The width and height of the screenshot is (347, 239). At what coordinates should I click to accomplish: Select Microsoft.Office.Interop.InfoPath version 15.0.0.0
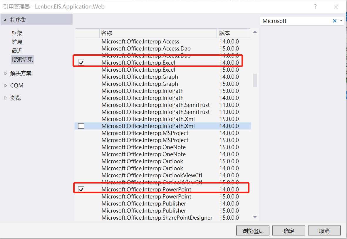coord(163,91)
